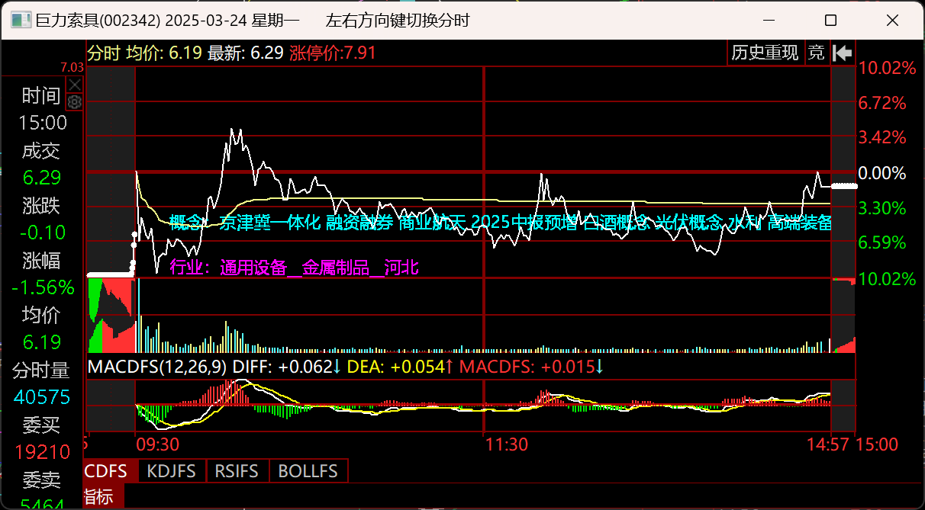Screen dimensions: 925x510
Task: Click the app icon in the title bar
Action: 21,21
